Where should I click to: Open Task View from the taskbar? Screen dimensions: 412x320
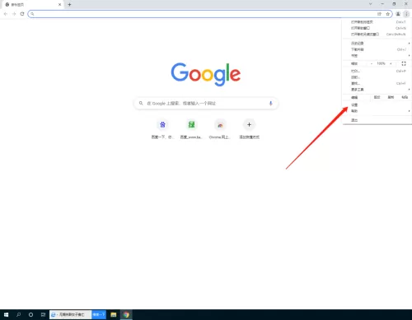coord(43,314)
